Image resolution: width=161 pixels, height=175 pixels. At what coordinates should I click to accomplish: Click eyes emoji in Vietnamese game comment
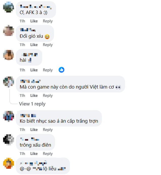(x=118, y=87)
